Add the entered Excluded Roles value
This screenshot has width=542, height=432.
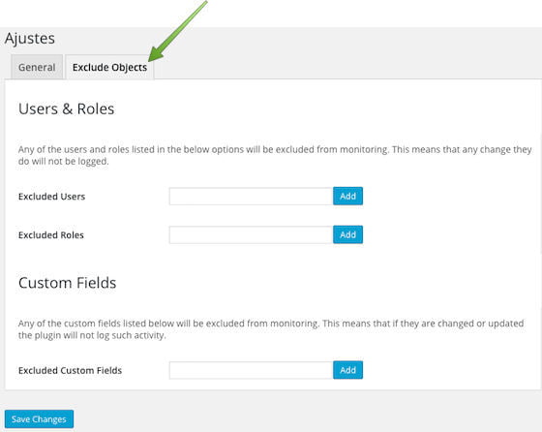347,234
